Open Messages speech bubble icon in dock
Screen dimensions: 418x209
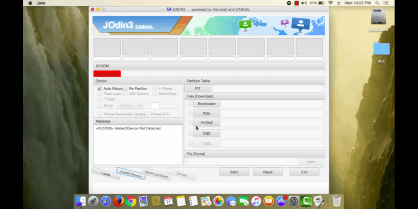[231, 201]
